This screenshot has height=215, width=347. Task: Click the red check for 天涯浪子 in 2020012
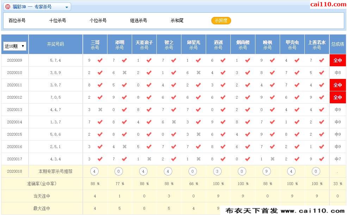[149, 97]
